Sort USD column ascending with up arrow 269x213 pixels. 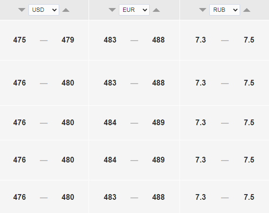(66, 10)
